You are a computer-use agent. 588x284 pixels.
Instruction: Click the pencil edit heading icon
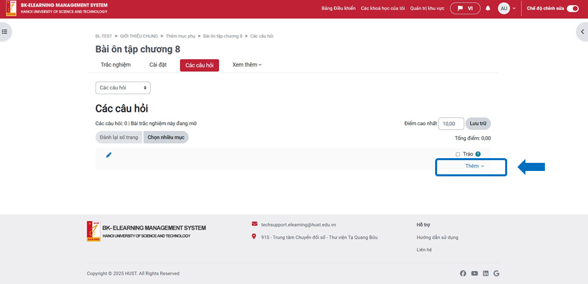pyautogui.click(x=108, y=155)
